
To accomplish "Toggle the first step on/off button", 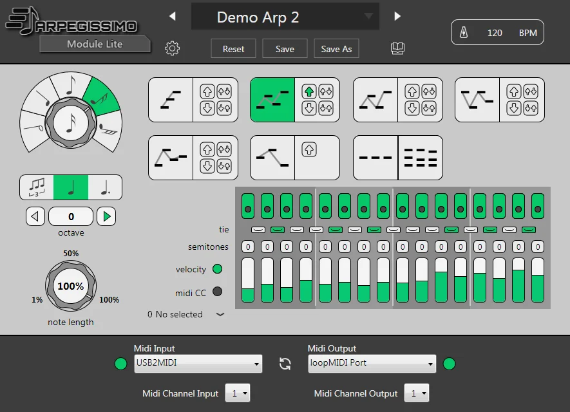I will tap(248, 206).
